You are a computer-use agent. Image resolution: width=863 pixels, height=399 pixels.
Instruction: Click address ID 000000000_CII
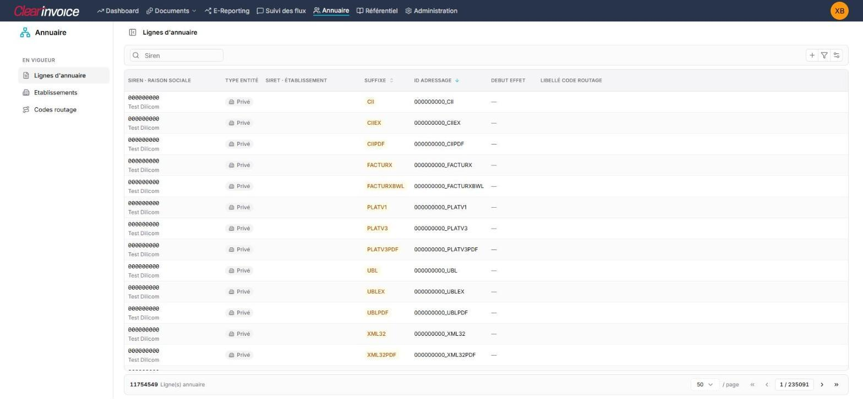pyautogui.click(x=434, y=102)
